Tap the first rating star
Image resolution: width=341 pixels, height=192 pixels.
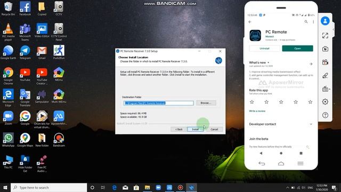tap(252, 102)
